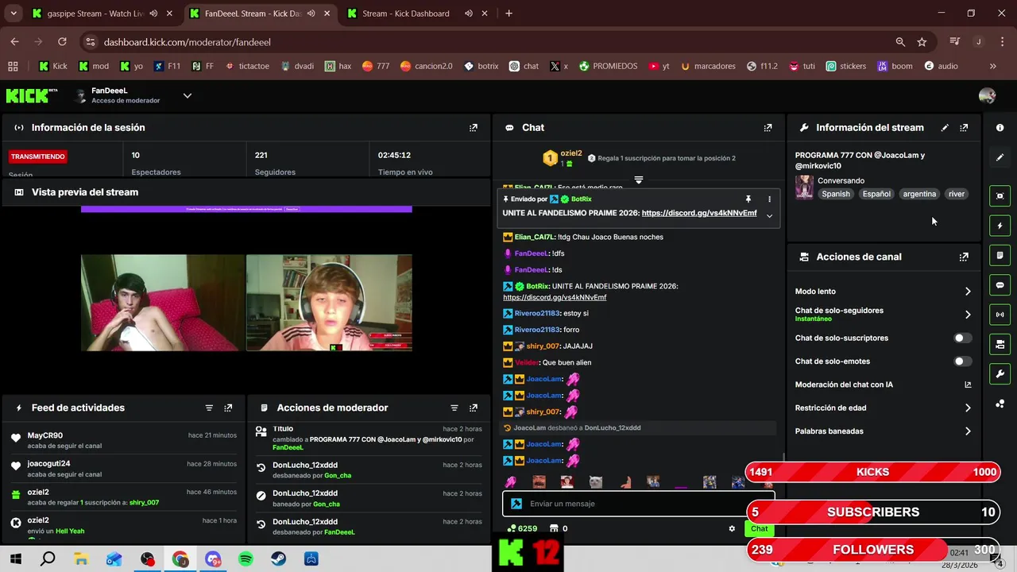1017x572 pixels.
Task: Expand Modo lento settings
Action: (968, 292)
